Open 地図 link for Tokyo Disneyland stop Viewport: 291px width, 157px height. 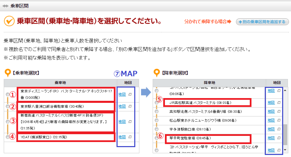122,94
